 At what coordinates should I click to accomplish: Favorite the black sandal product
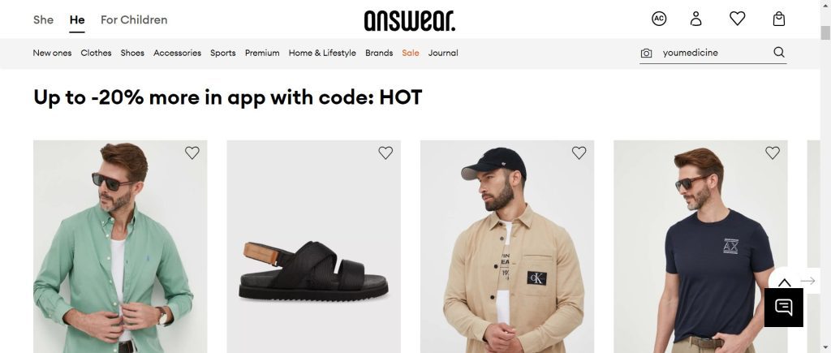click(385, 153)
